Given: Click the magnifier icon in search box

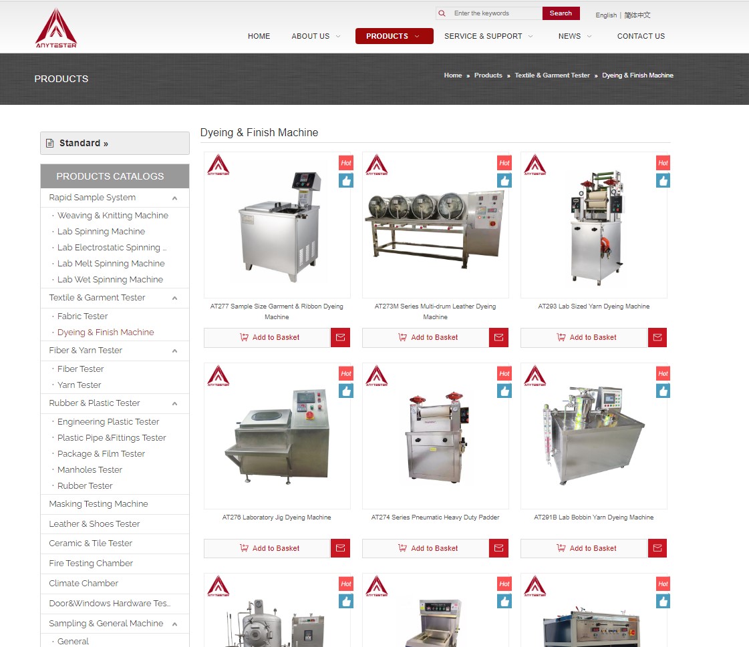Looking at the screenshot, I should tap(442, 13).
